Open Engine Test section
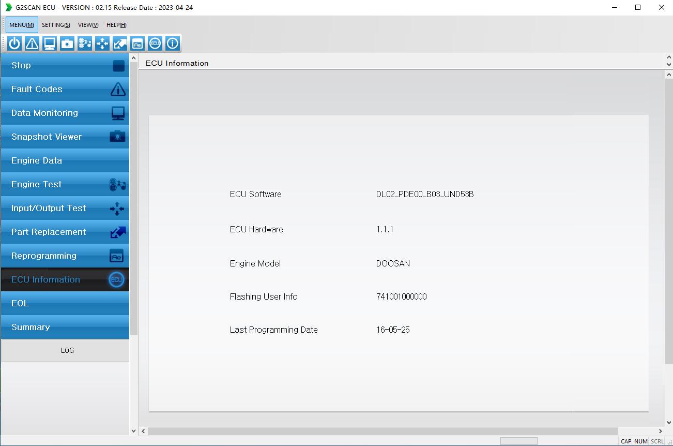The height and width of the screenshot is (446, 673). pyautogui.click(x=65, y=184)
